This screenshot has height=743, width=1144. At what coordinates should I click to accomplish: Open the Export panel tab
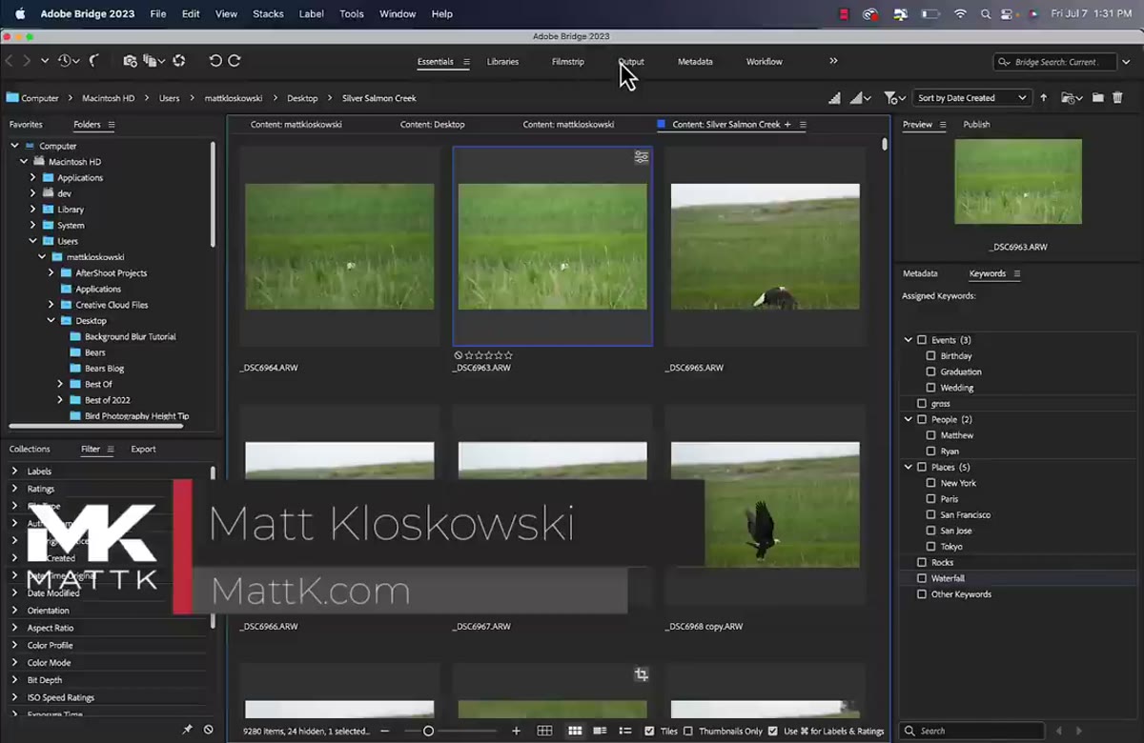143,449
